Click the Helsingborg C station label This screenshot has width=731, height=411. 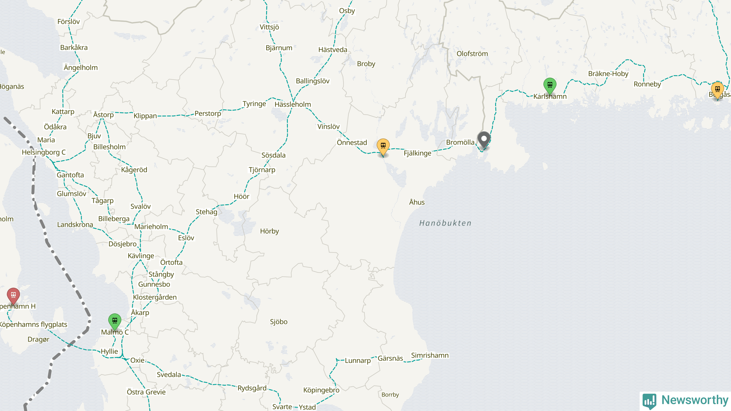click(44, 152)
